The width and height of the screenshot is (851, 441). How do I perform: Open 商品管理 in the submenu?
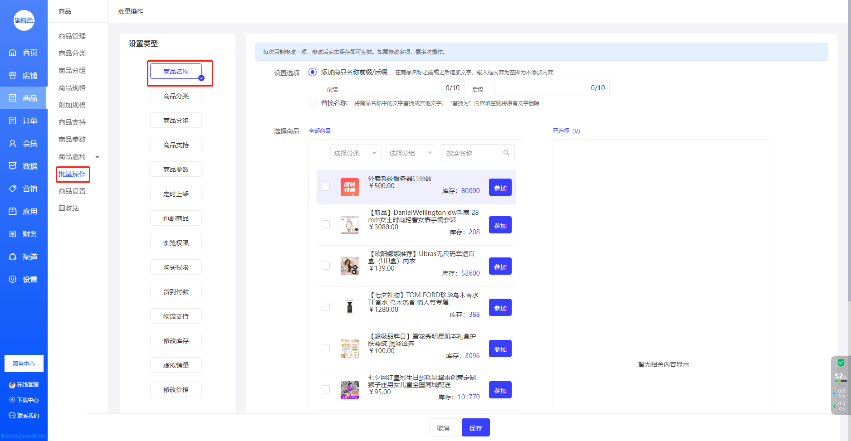(72, 36)
